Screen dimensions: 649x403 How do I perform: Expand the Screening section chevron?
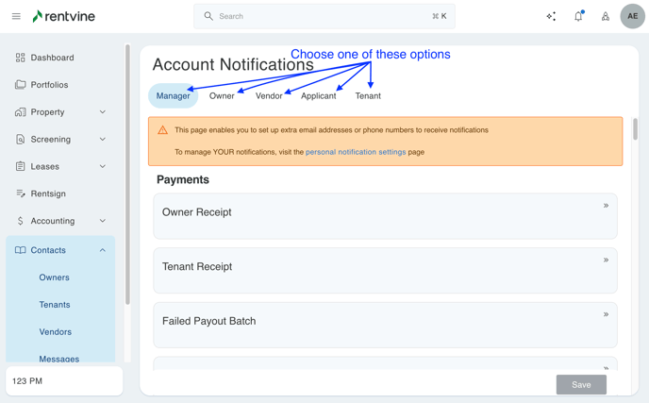point(103,140)
